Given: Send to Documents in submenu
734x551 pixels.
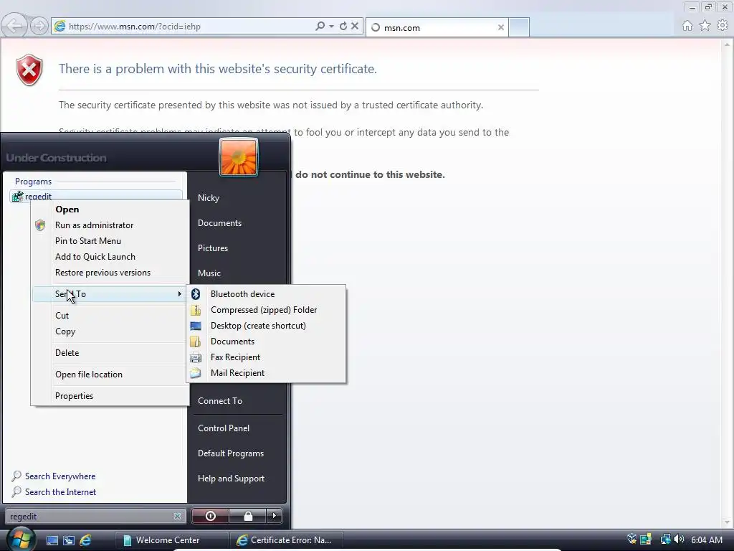Looking at the screenshot, I should tap(266, 342).
